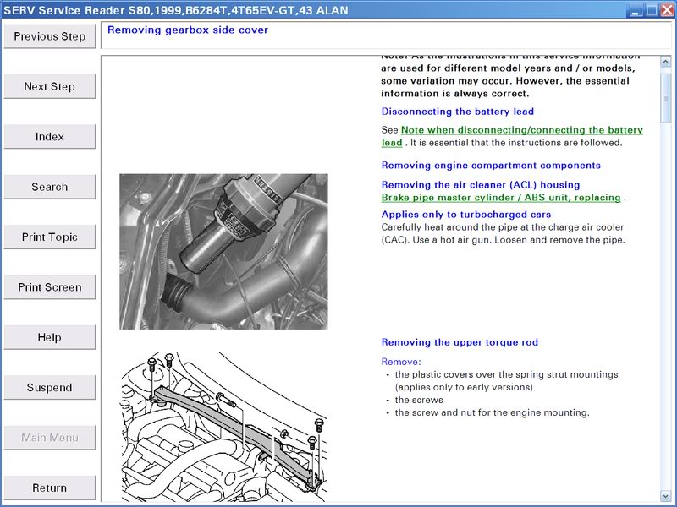Click 'the plastic covers over the spring strut mountings' item
Image resolution: width=677 pixels, height=507 pixels.
coord(506,381)
